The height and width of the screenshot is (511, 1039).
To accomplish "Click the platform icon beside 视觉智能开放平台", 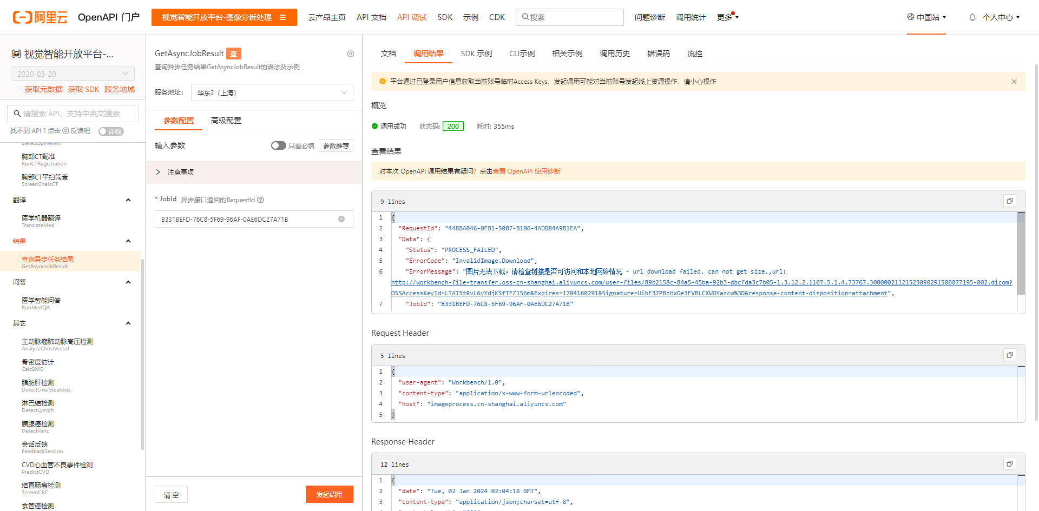I will 17,54.
